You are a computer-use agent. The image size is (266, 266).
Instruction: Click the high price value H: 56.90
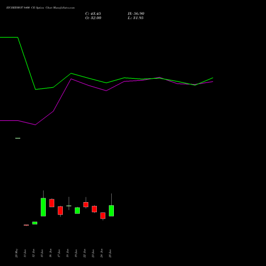pyautogui.click(x=136, y=14)
